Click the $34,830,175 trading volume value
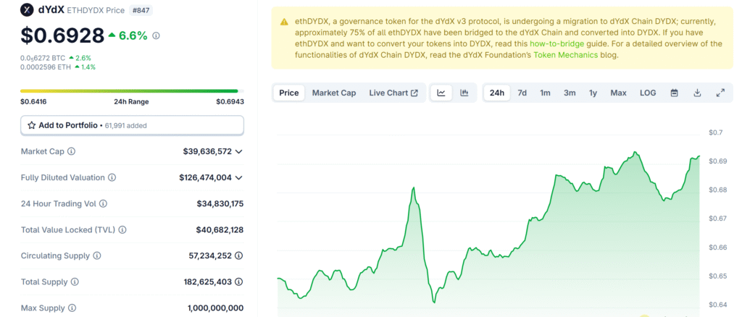This screenshot has height=317, width=742. [220, 203]
